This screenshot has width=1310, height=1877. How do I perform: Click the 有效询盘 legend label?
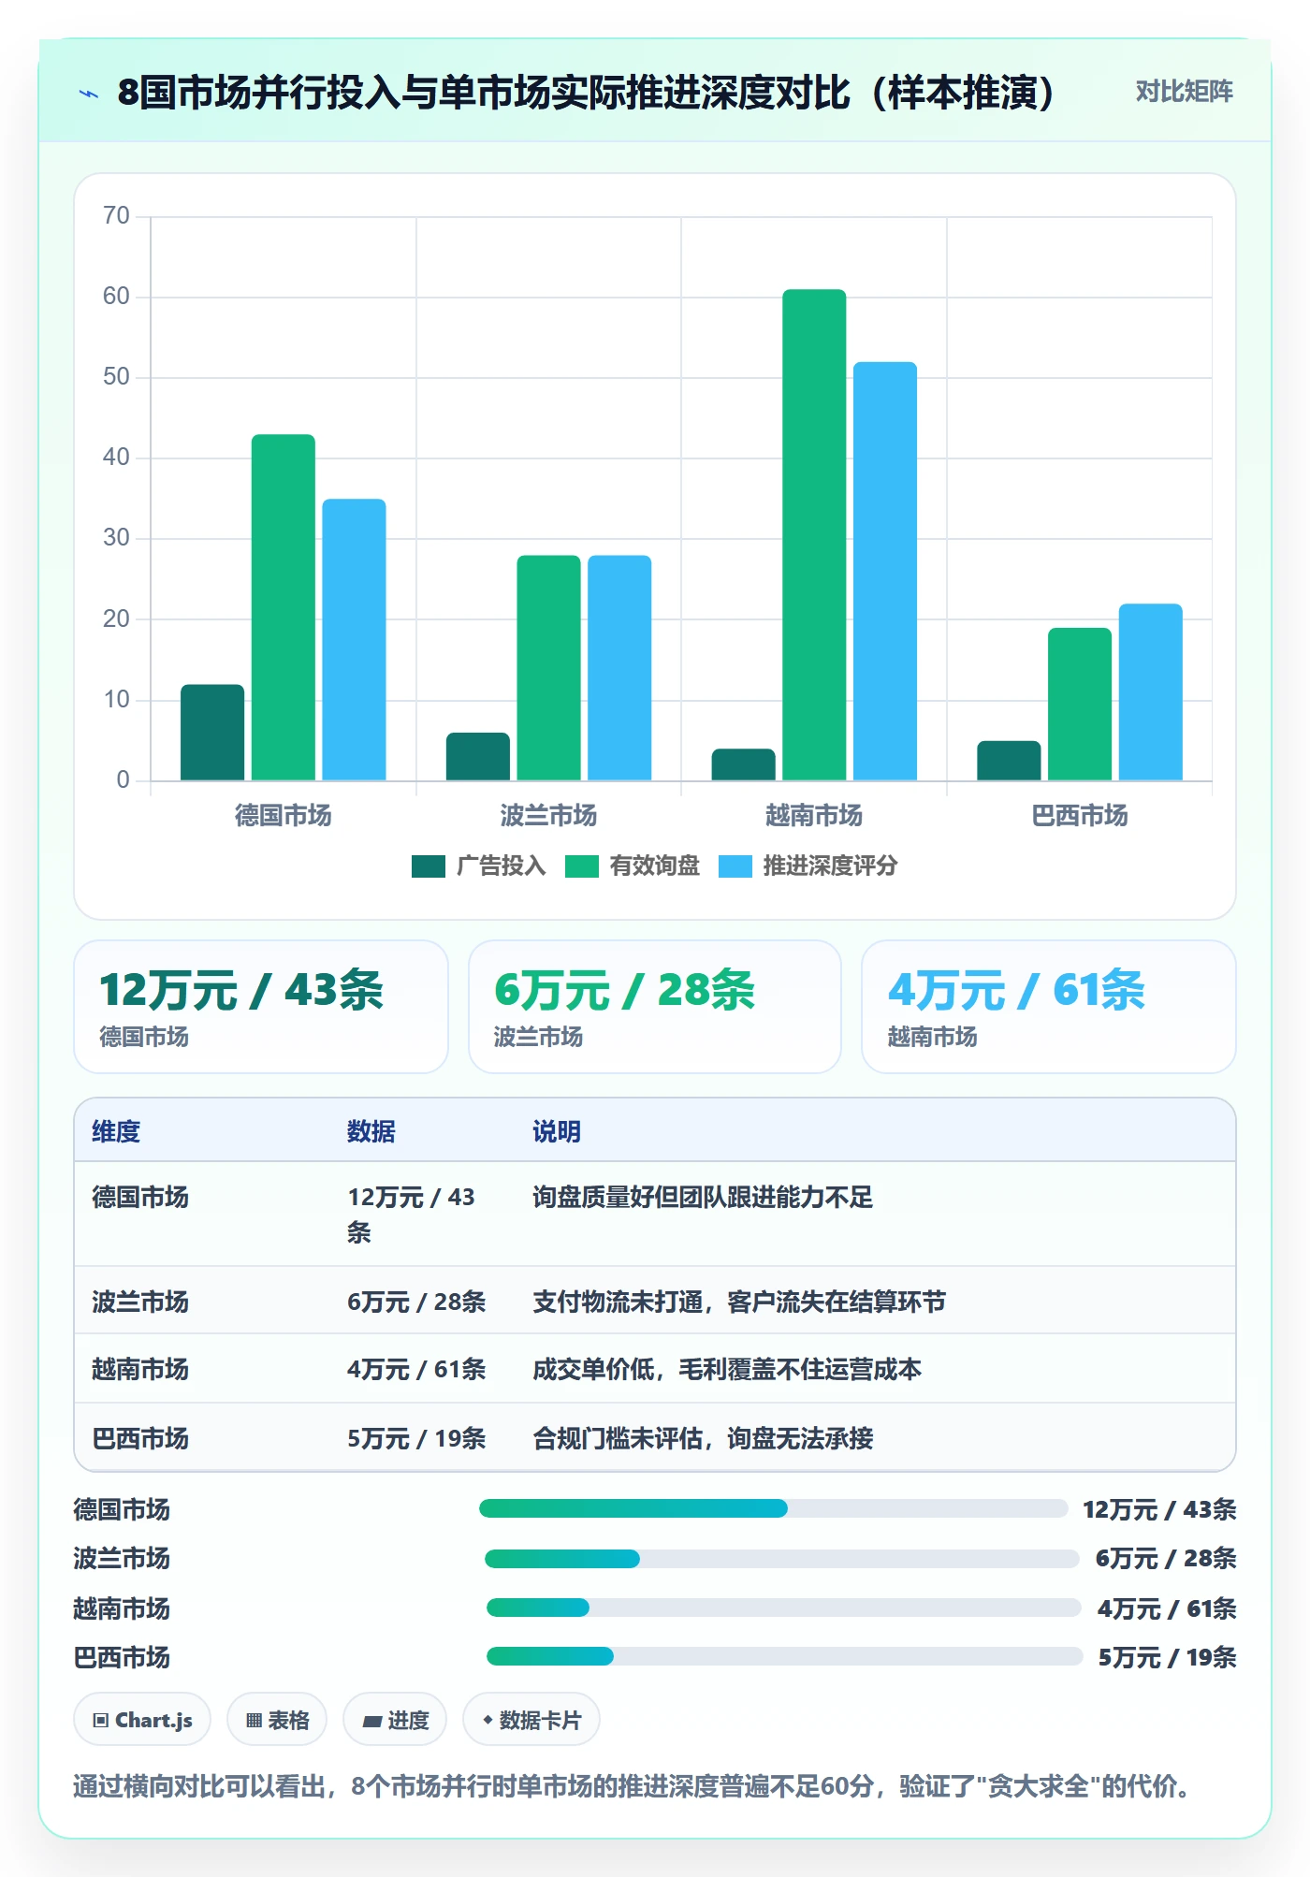coord(654,866)
